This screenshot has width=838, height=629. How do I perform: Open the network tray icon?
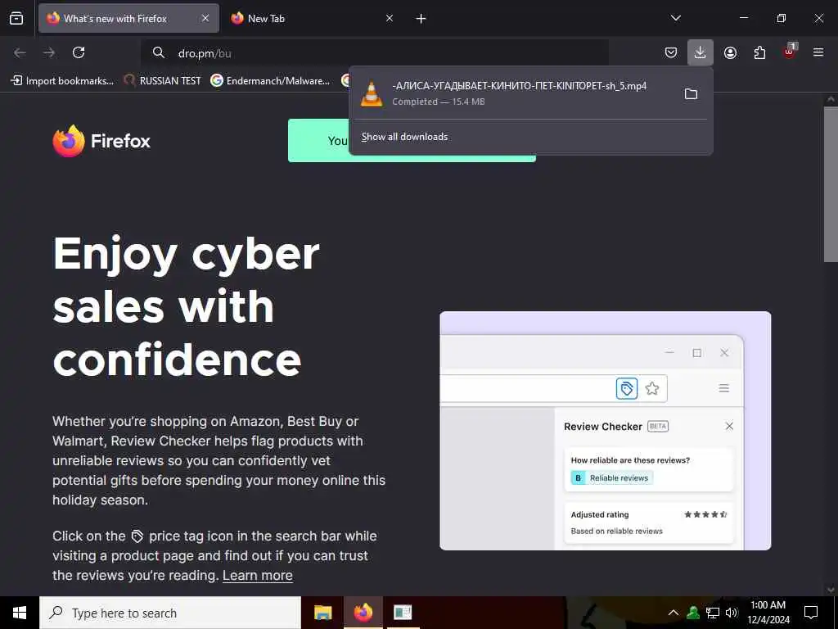pos(713,613)
